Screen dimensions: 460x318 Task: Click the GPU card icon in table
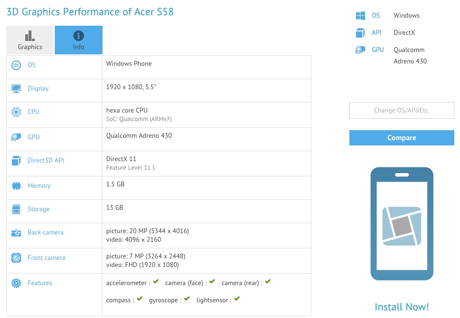pos(16,137)
